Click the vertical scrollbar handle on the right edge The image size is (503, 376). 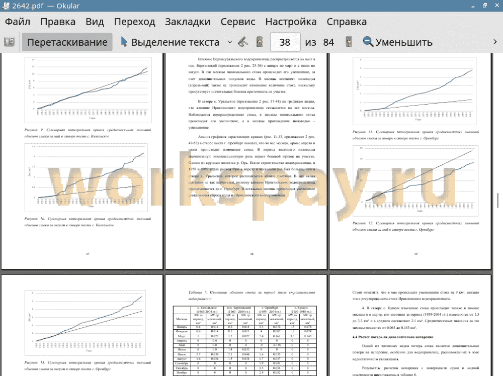[x=498, y=201]
